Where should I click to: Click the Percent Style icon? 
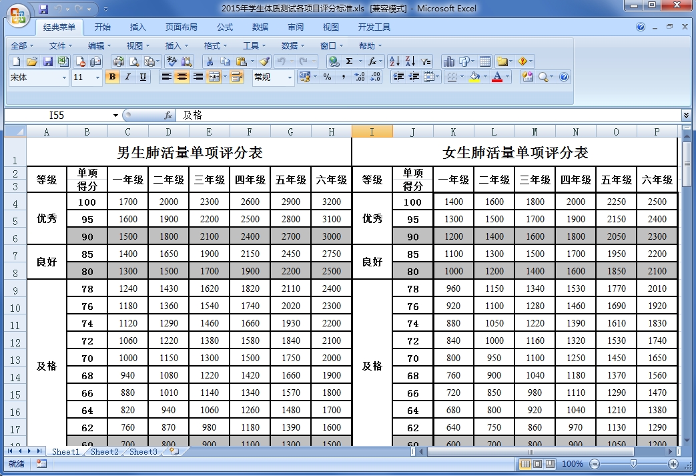click(327, 77)
